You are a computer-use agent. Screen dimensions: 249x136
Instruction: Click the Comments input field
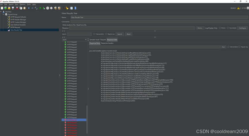click(x=159, y=22)
